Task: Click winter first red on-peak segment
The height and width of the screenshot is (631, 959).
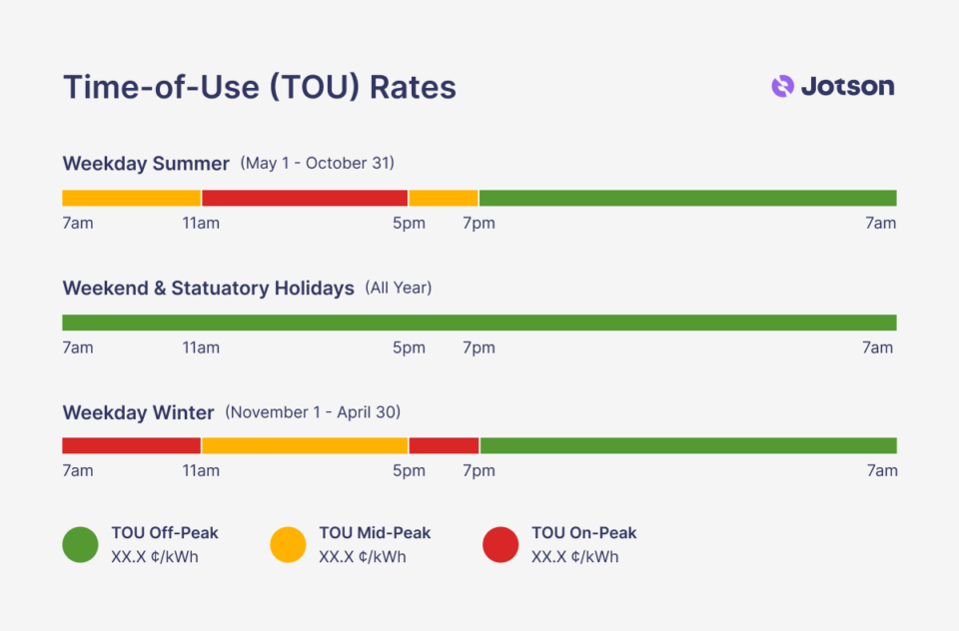Action: coord(132,445)
